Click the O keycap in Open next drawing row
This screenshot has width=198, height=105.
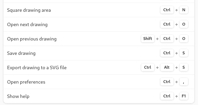184,24
